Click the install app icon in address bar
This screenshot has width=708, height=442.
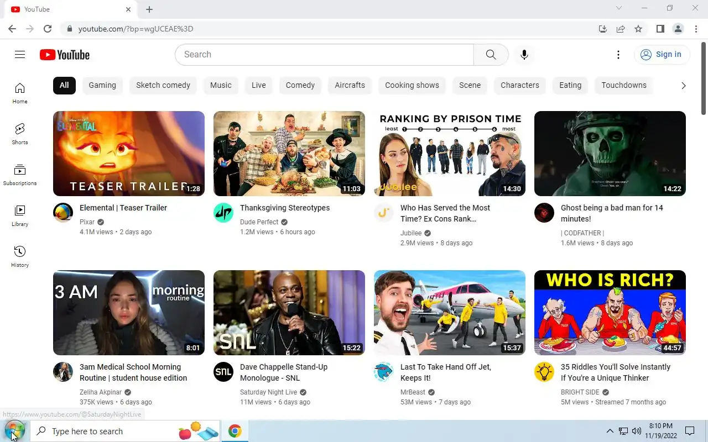[603, 29]
